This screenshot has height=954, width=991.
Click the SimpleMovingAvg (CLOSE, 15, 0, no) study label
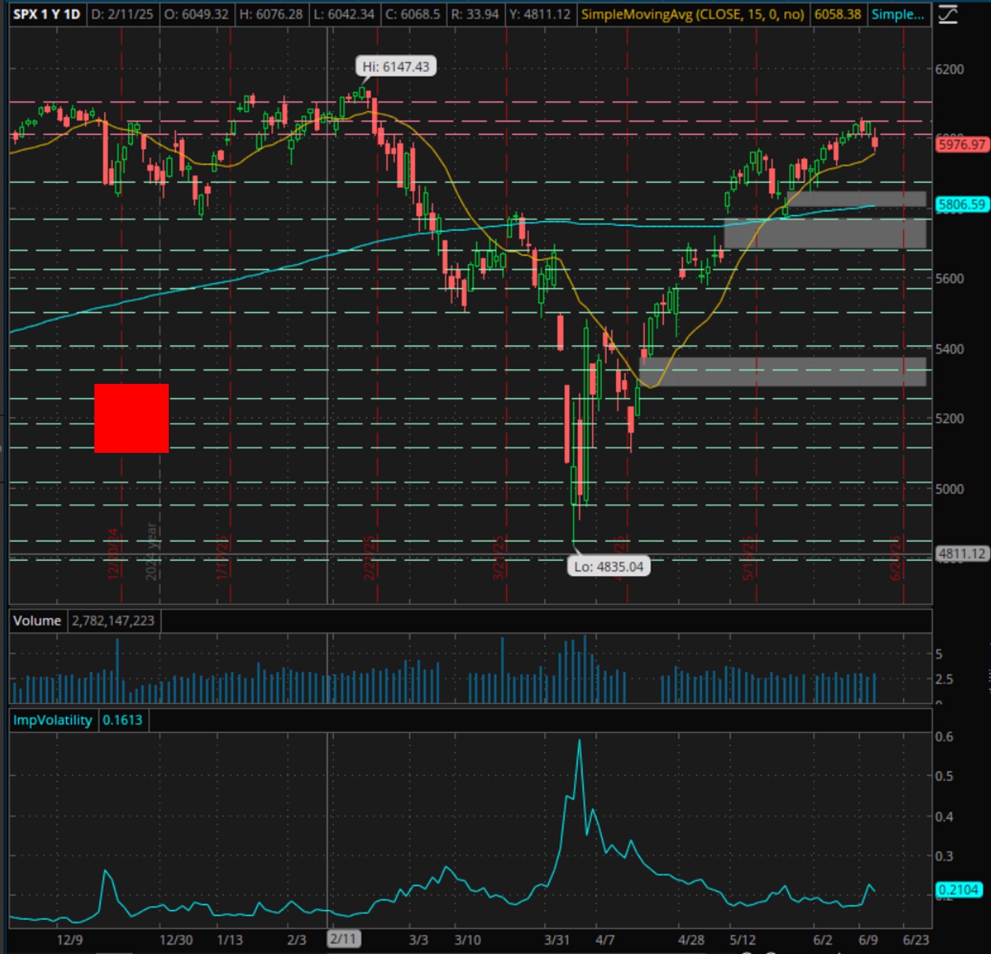coord(692,14)
